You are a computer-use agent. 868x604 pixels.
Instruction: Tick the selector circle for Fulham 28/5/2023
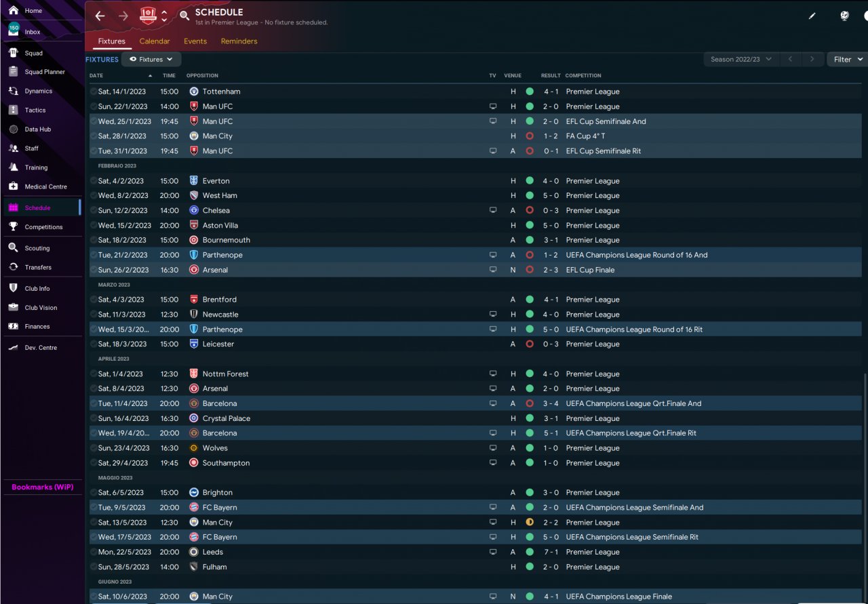pyautogui.click(x=94, y=567)
